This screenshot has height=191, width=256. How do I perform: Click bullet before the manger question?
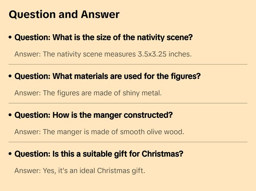click(10, 115)
